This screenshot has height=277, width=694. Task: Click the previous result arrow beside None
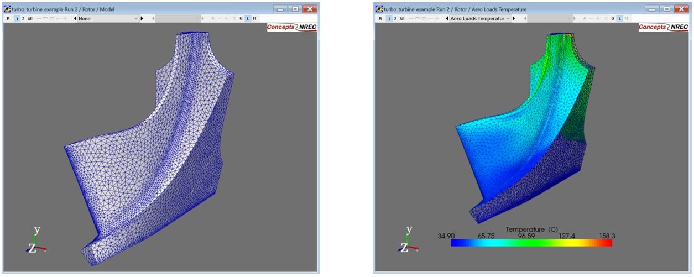(x=75, y=19)
